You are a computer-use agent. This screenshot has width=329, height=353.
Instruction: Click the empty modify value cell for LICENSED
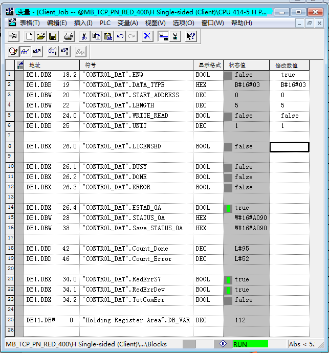tap(290, 147)
